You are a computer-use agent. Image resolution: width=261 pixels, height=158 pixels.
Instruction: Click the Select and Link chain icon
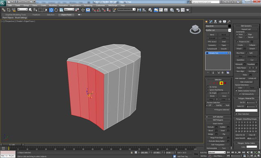point(4,10)
